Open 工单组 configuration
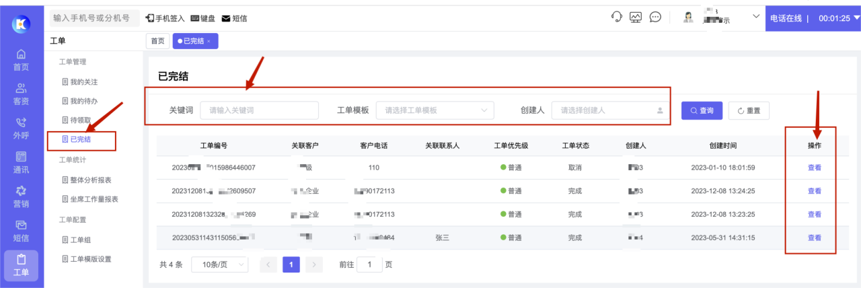The height and width of the screenshot is (288, 861). pyautogui.click(x=75, y=240)
